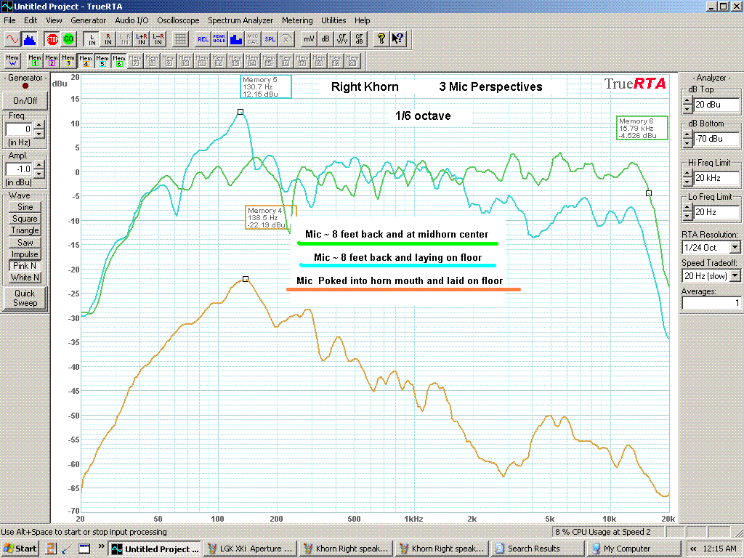The image size is (744, 558).
Task: Switch to LGK XKi Aperture taskbar window
Action: point(251,549)
